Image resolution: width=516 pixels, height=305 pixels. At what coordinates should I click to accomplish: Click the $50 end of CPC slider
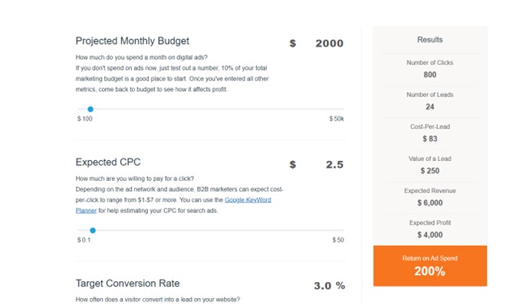coord(338,240)
